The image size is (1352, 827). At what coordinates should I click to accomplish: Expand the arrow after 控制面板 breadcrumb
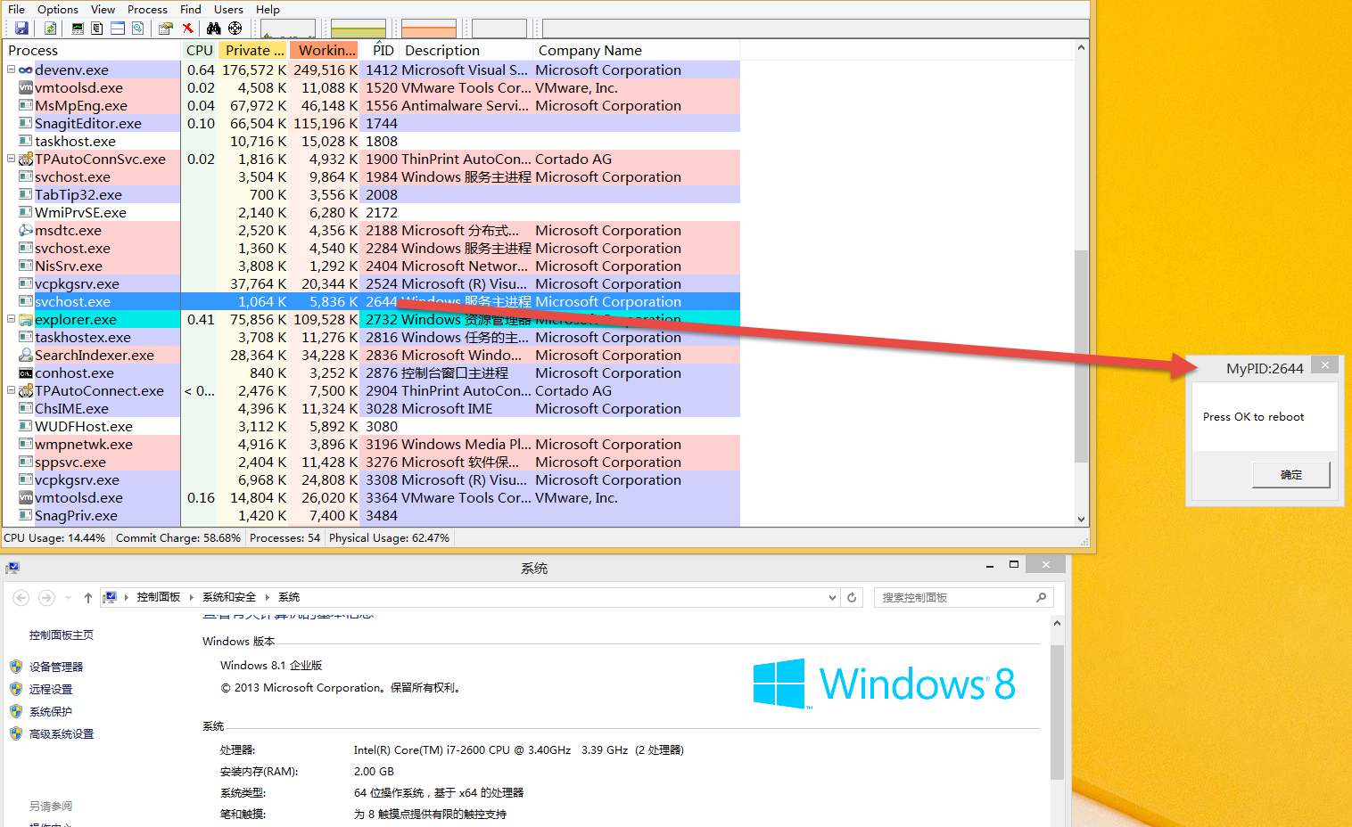coord(191,597)
